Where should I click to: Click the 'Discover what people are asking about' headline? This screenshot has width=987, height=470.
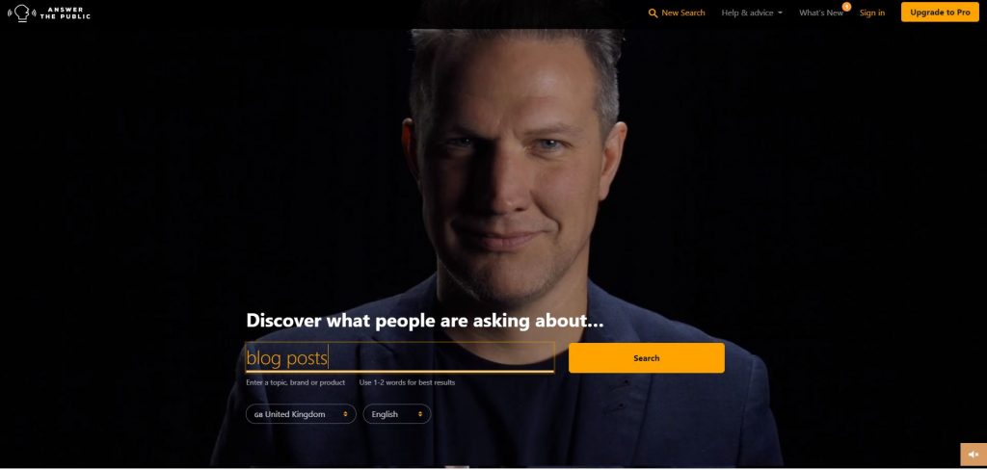click(x=425, y=321)
